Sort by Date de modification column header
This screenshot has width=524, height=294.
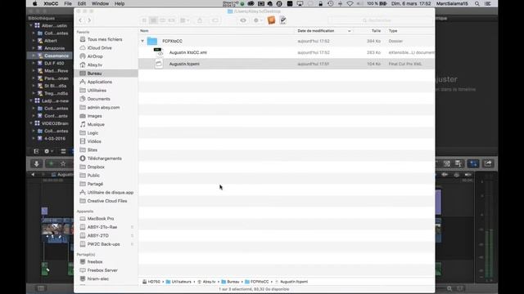(316, 31)
